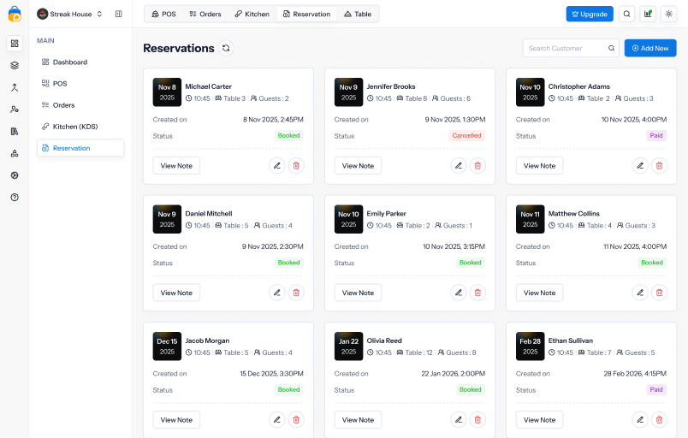Click the help question mark icon
Screen dimensions: 688x438
pyautogui.click(x=15, y=197)
